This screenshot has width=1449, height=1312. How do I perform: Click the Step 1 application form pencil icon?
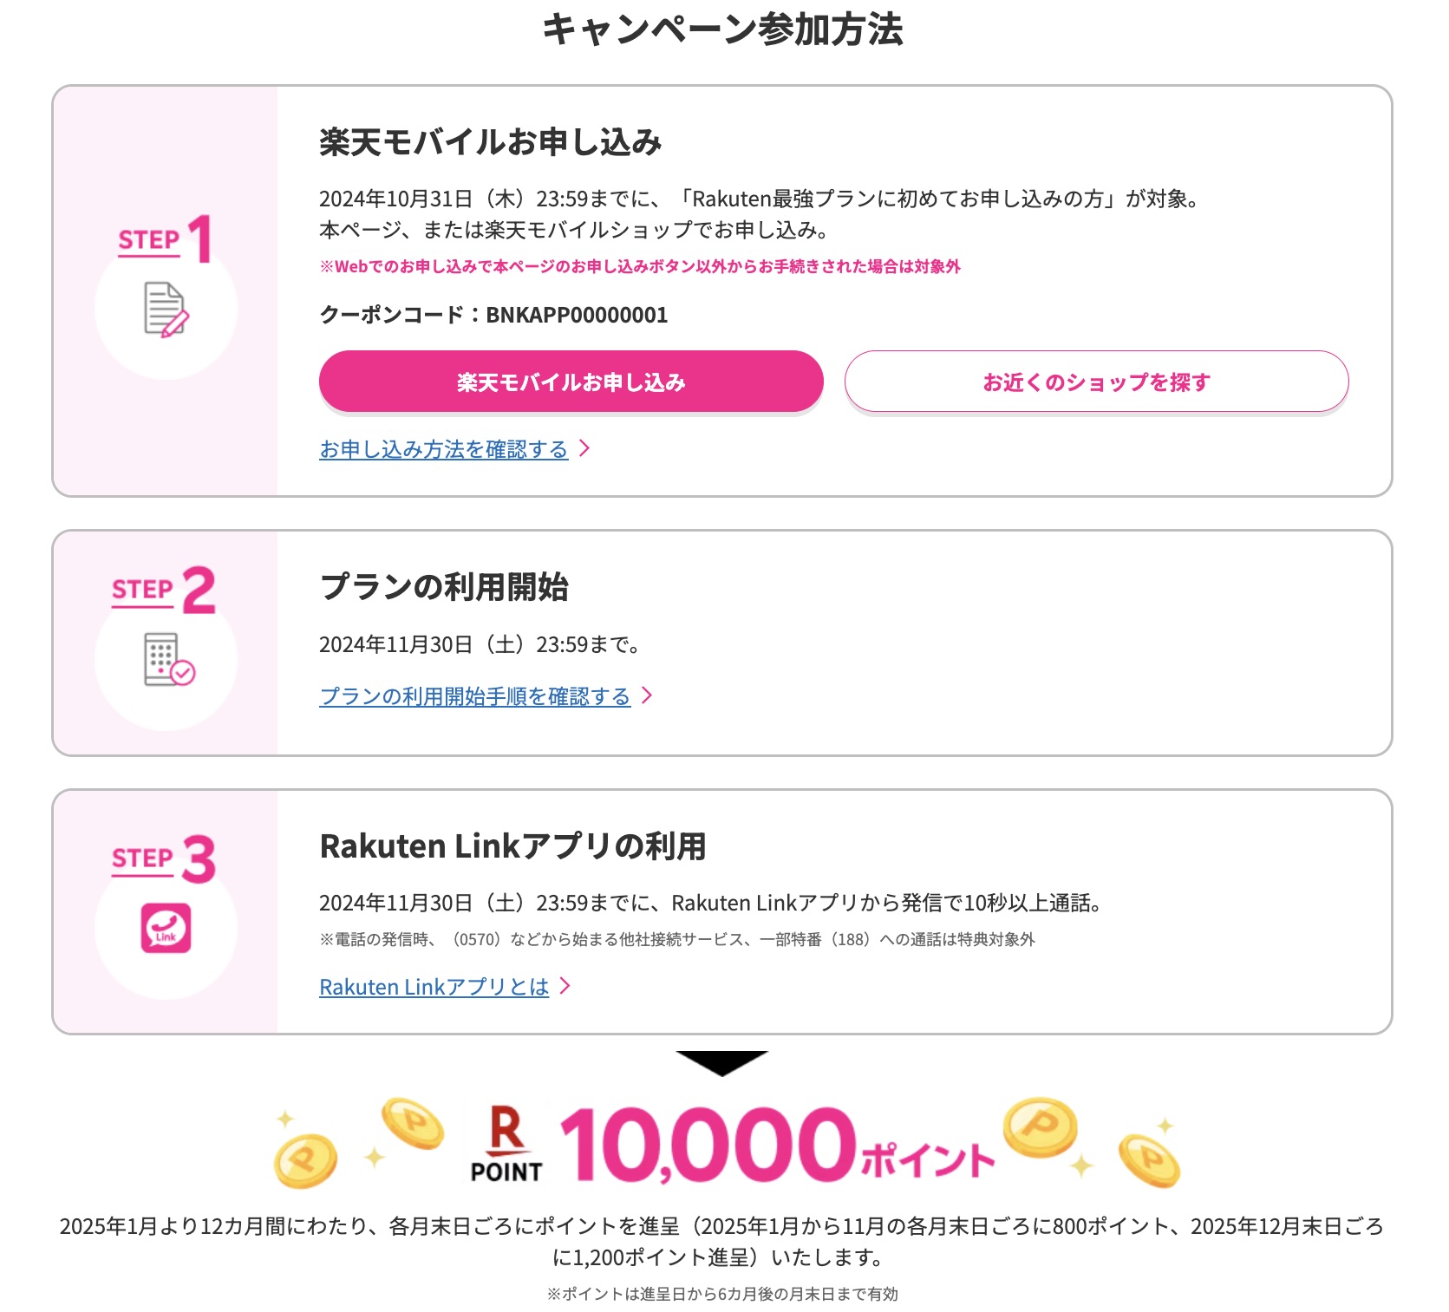tap(166, 310)
